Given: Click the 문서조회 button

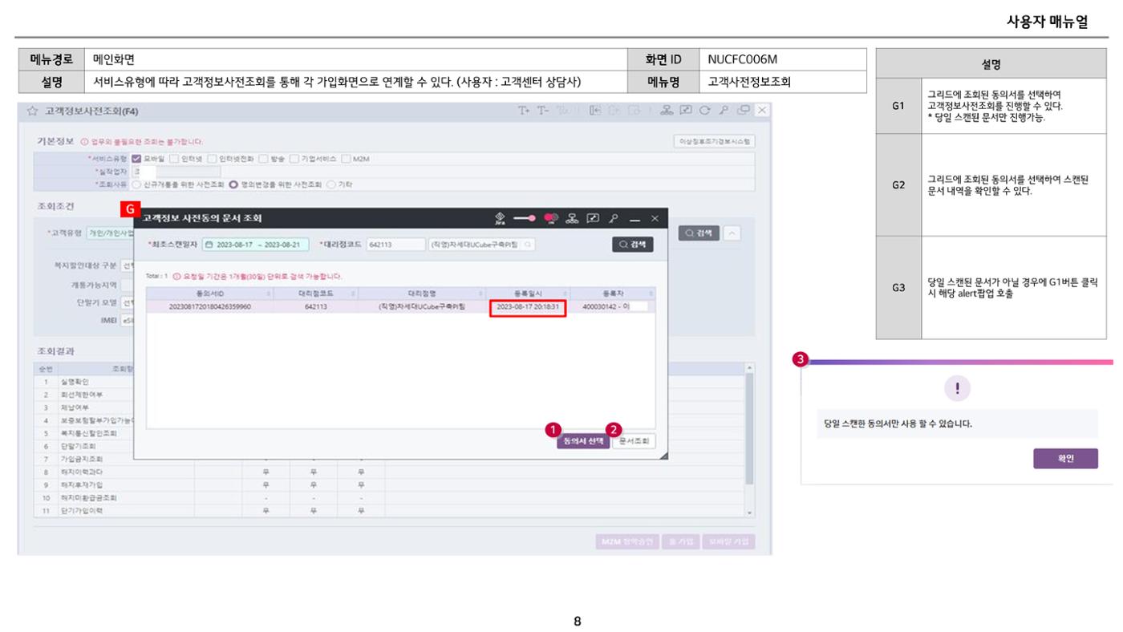Looking at the screenshot, I should click(x=634, y=441).
